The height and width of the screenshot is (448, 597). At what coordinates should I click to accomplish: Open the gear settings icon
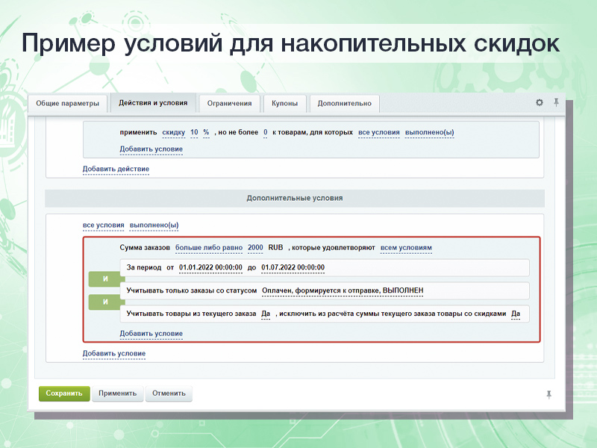click(540, 102)
